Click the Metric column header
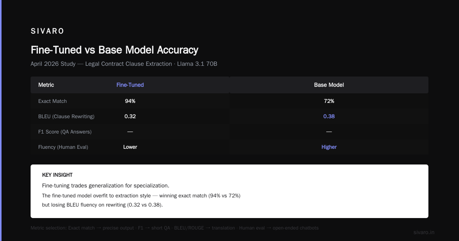Screen dimensions: 459x241 (46, 85)
